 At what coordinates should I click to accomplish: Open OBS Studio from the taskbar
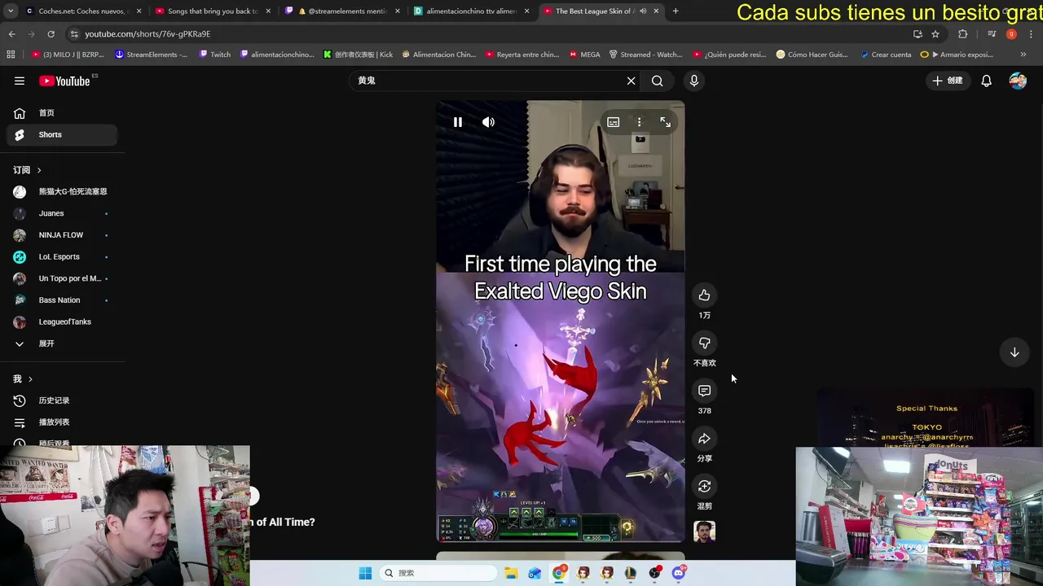click(x=655, y=573)
